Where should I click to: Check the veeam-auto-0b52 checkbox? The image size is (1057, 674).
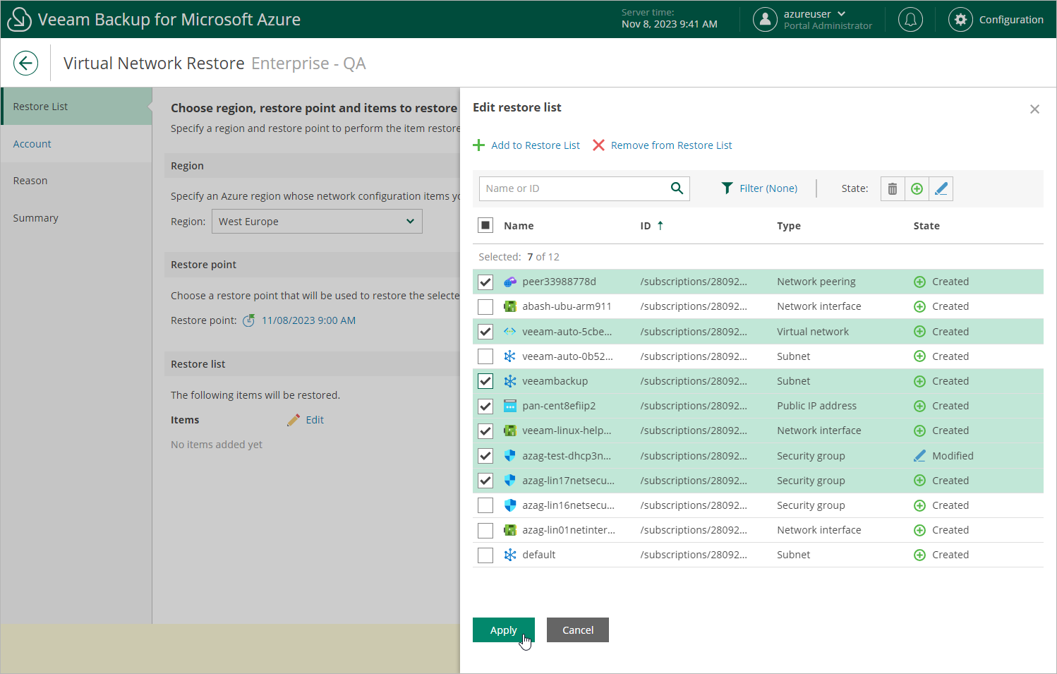point(485,356)
